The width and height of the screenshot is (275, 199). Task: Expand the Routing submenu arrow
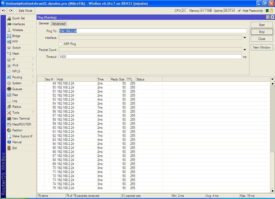click(33, 77)
